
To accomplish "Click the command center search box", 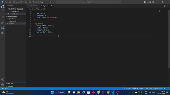I will tap(88, 2).
